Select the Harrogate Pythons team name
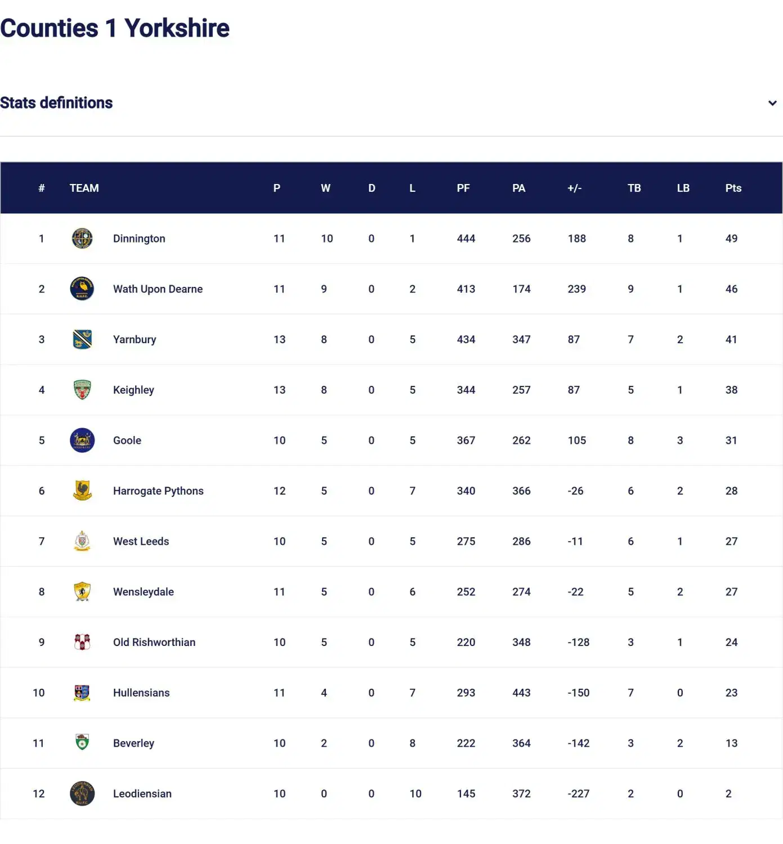 click(x=158, y=491)
